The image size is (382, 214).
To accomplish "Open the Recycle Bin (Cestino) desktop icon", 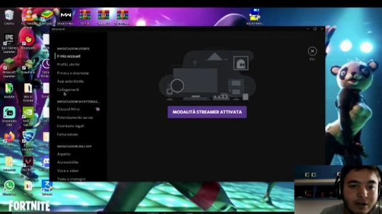I will [x=9, y=17].
